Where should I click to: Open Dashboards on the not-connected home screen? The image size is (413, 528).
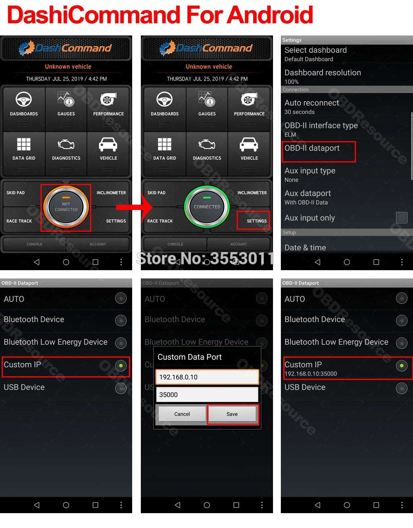[x=24, y=109]
